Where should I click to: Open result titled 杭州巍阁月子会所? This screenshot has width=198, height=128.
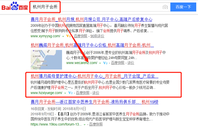click(x=92, y=45)
